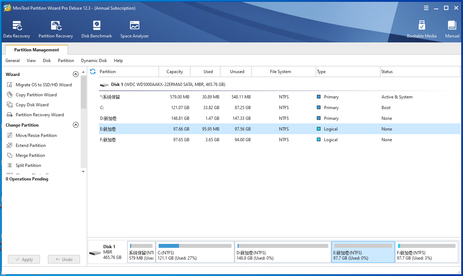463x276 pixels.
Task: Click the Boot status cell
Action: pos(386,108)
